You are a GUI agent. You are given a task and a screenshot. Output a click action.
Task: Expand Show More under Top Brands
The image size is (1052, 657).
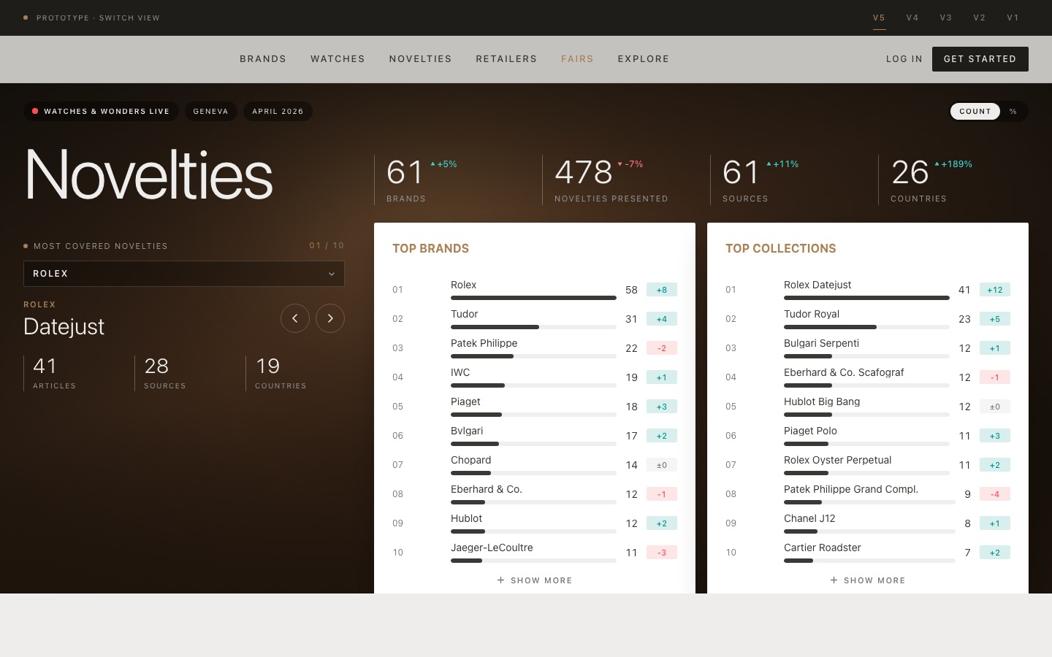coord(535,580)
